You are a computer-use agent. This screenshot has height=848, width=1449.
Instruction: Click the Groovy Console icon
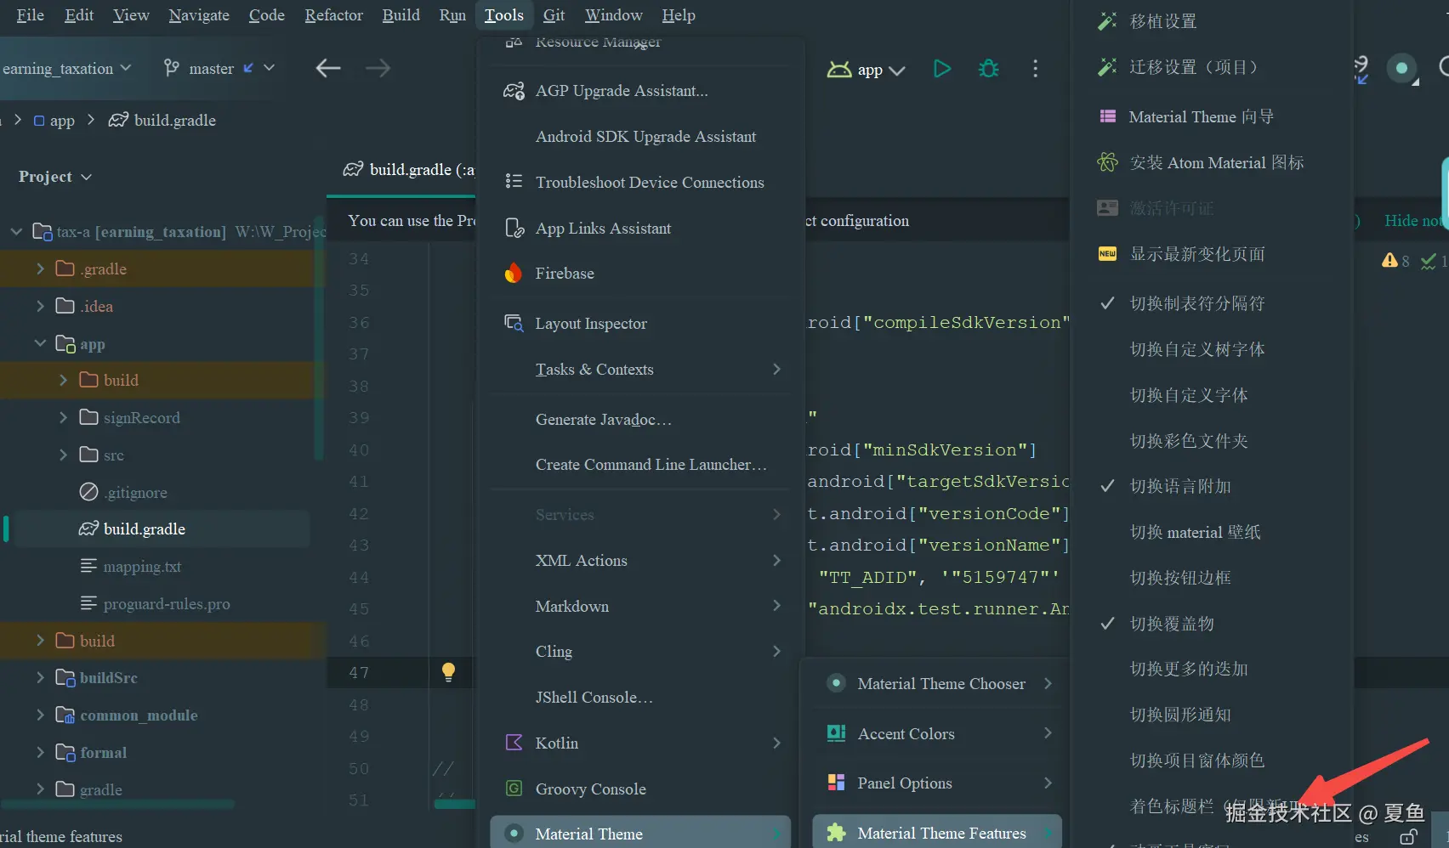coord(514,789)
